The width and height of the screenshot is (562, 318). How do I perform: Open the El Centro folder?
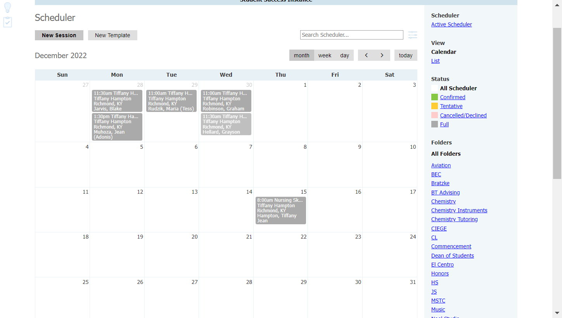(442, 265)
